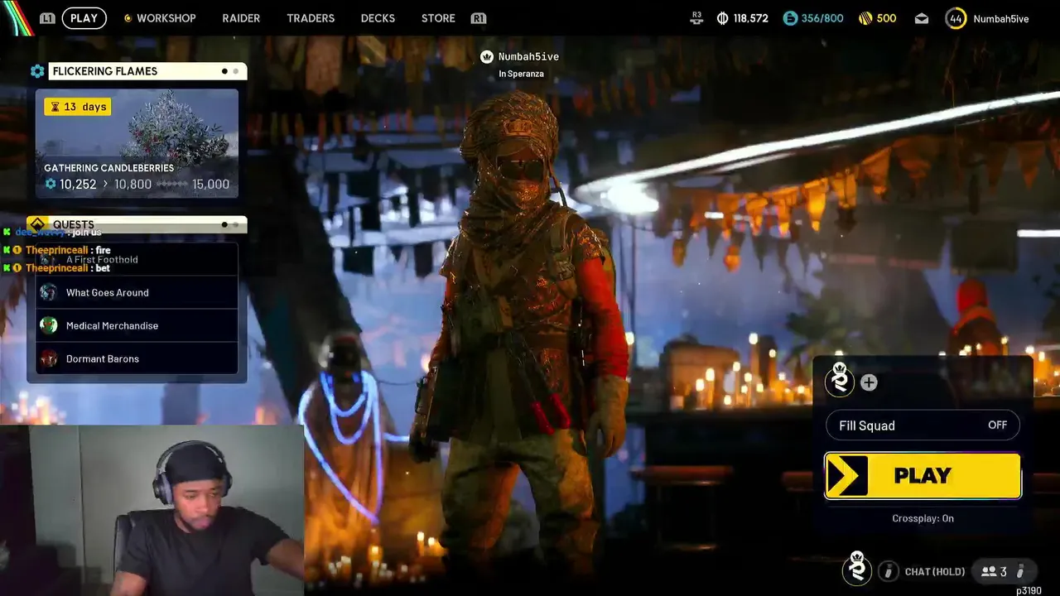This screenshot has width=1060, height=596.
Task: Click the Candleberries progress bar dots
Action: [x=172, y=185]
